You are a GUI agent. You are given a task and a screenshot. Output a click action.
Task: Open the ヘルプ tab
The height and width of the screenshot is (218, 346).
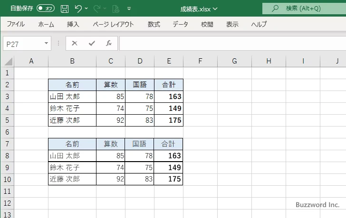tap(259, 24)
